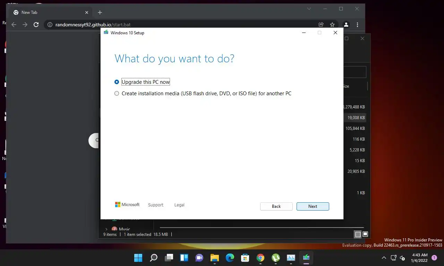Viewport: 444px width, 266px height.
Task: Share this page from Chrome toolbar
Action: [x=321, y=25]
